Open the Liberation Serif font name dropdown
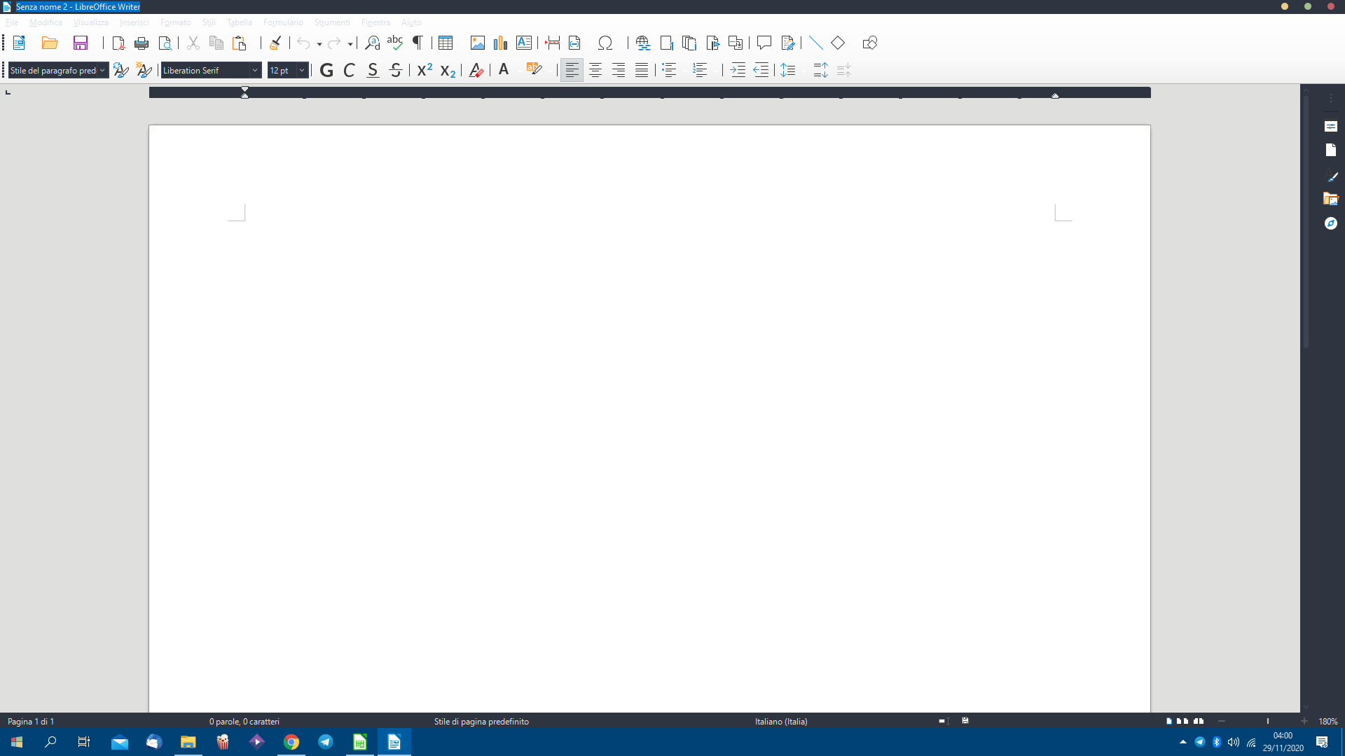 [255, 71]
